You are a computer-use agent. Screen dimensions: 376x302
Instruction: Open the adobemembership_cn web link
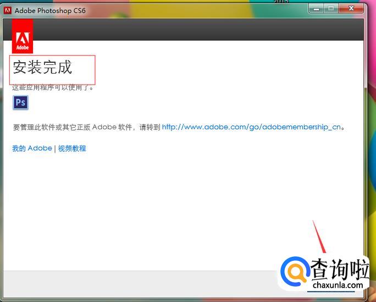(251, 127)
